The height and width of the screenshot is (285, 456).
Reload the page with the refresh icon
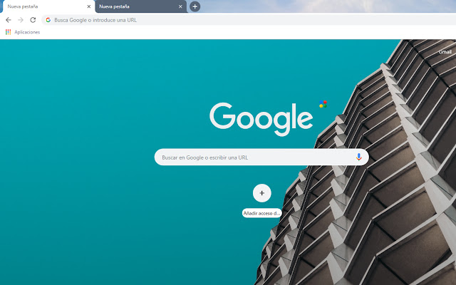(x=33, y=20)
